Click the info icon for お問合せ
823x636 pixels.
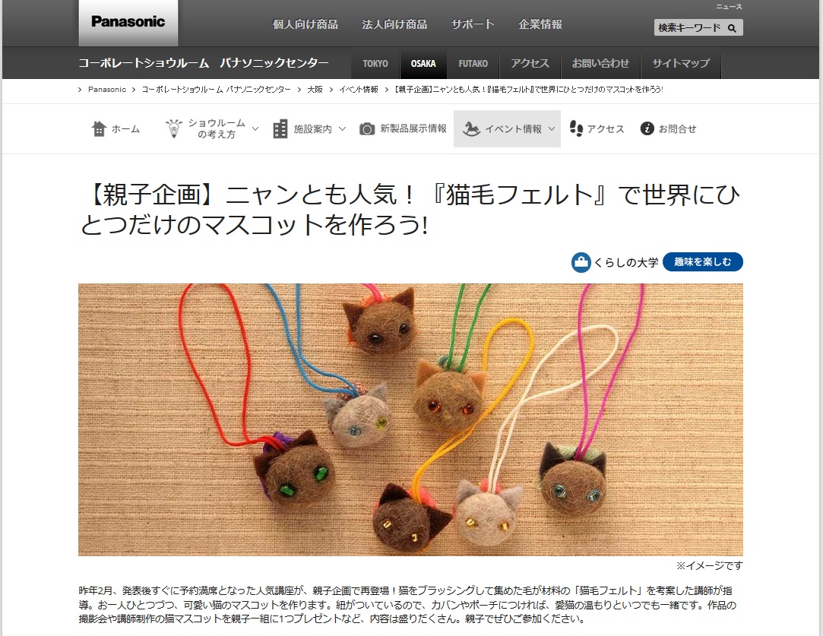[x=647, y=128]
